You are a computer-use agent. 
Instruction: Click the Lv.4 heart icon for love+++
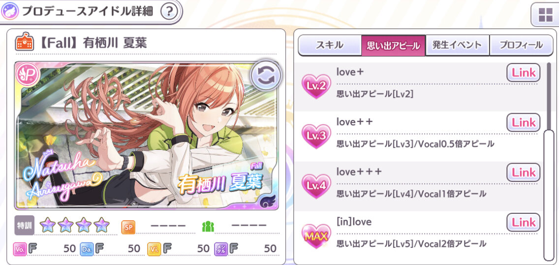(x=316, y=186)
